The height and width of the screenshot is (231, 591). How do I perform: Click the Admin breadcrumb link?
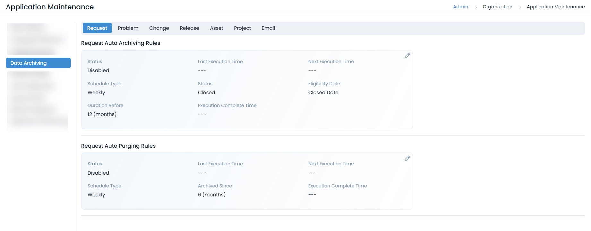click(x=460, y=7)
